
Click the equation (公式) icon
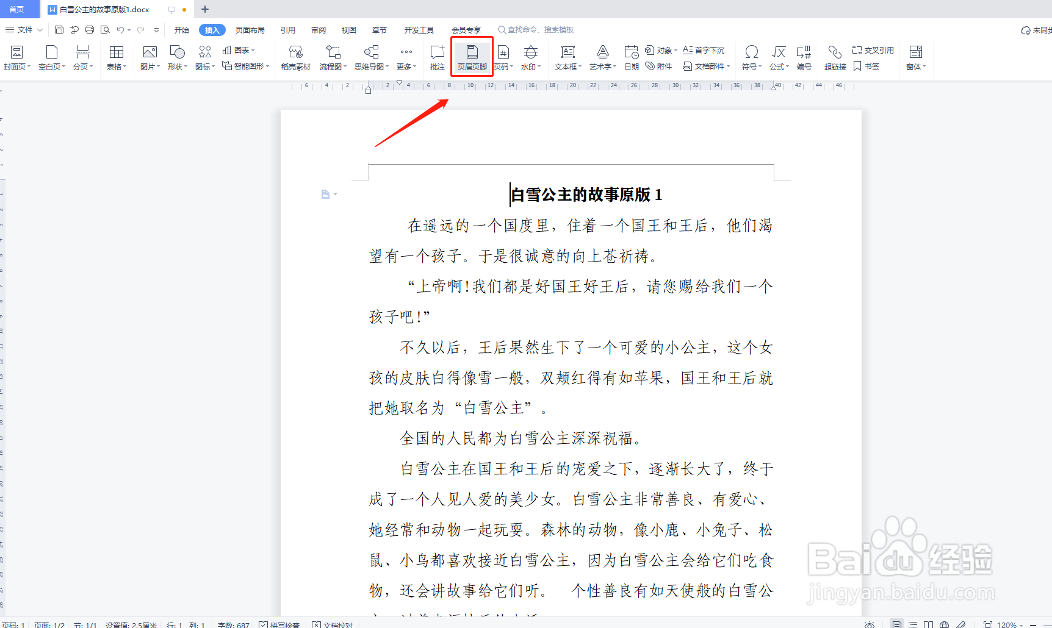pos(779,52)
